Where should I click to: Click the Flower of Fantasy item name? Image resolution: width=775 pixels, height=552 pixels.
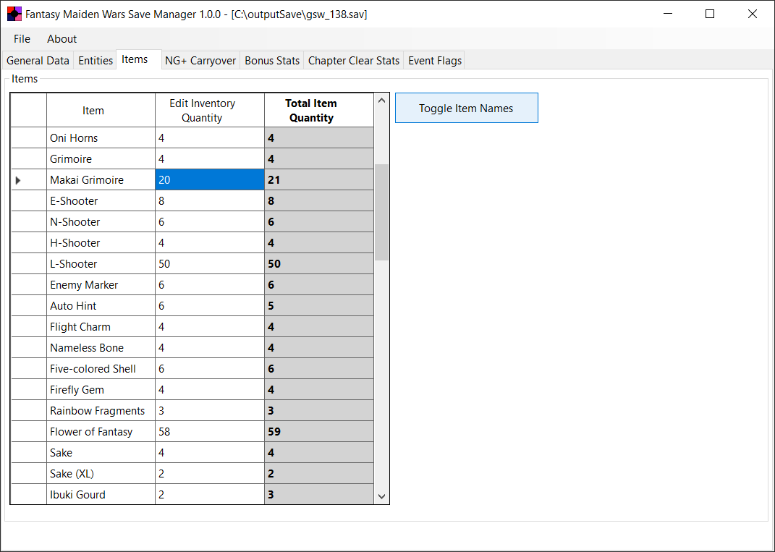click(x=91, y=432)
